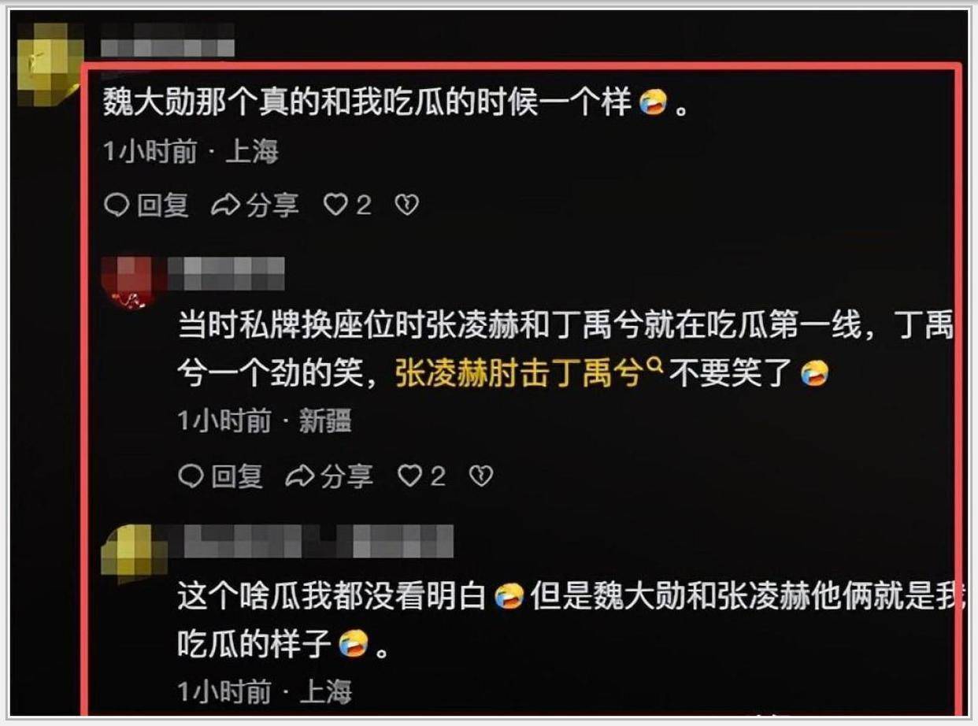Tap 回复 text on the first comment
The height and width of the screenshot is (726, 978).
[163, 206]
